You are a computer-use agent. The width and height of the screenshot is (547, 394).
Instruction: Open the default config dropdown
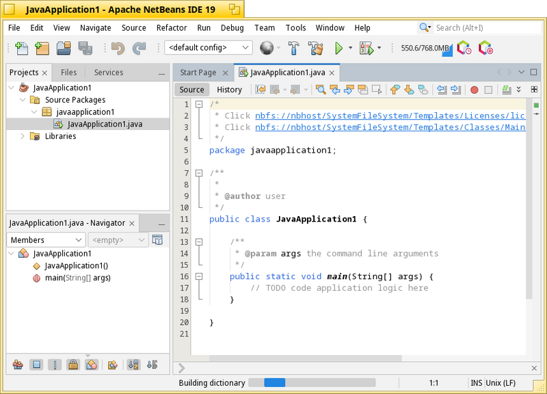point(209,47)
